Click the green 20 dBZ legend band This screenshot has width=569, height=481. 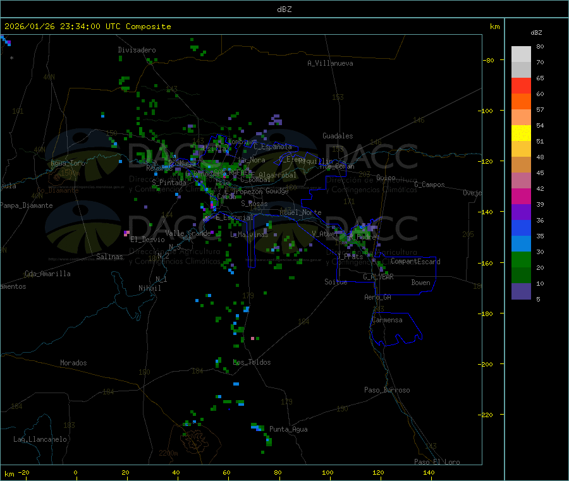pos(521,260)
